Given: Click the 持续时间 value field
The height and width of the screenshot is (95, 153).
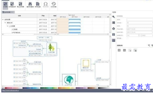Looking at the screenshot, I should pos(132,35).
